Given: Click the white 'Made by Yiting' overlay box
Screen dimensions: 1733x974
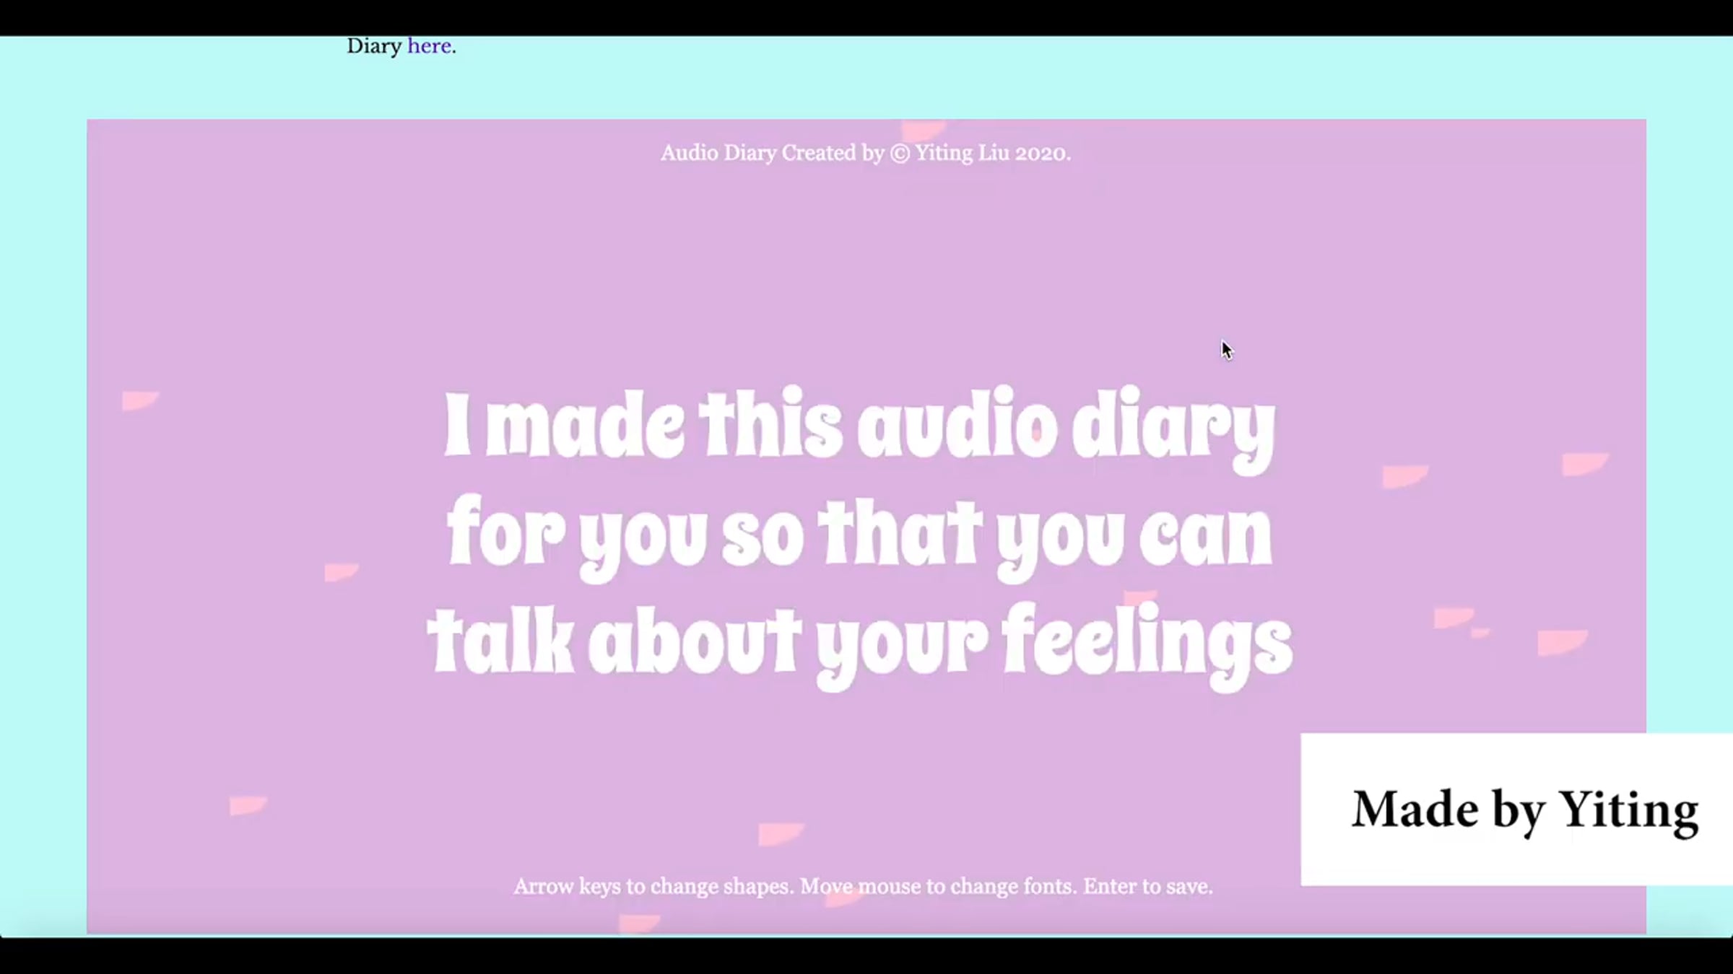Looking at the screenshot, I should (x=1516, y=809).
